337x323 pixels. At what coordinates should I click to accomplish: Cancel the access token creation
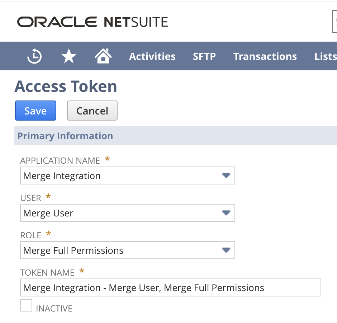coord(92,111)
